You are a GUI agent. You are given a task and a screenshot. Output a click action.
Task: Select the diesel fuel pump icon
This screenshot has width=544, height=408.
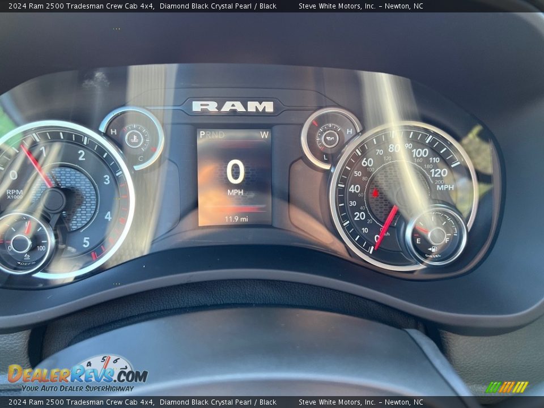coord(432,249)
